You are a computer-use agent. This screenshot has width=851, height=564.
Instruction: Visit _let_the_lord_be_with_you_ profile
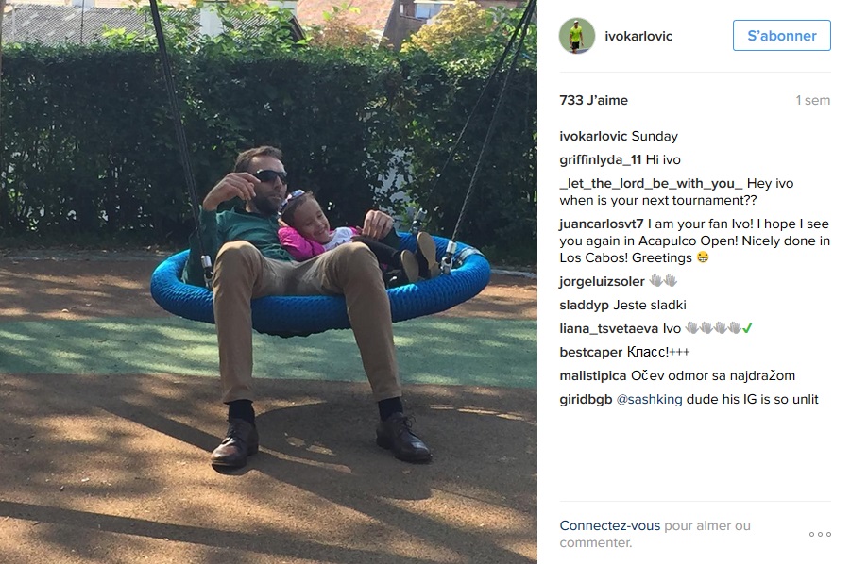pos(651,184)
